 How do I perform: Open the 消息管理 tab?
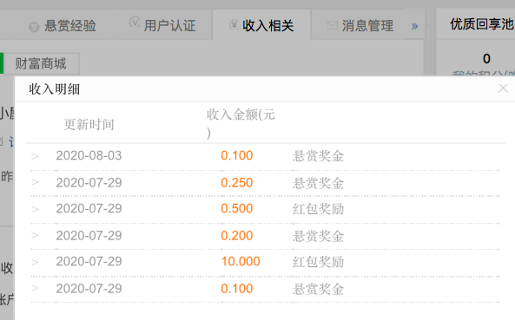[360, 25]
